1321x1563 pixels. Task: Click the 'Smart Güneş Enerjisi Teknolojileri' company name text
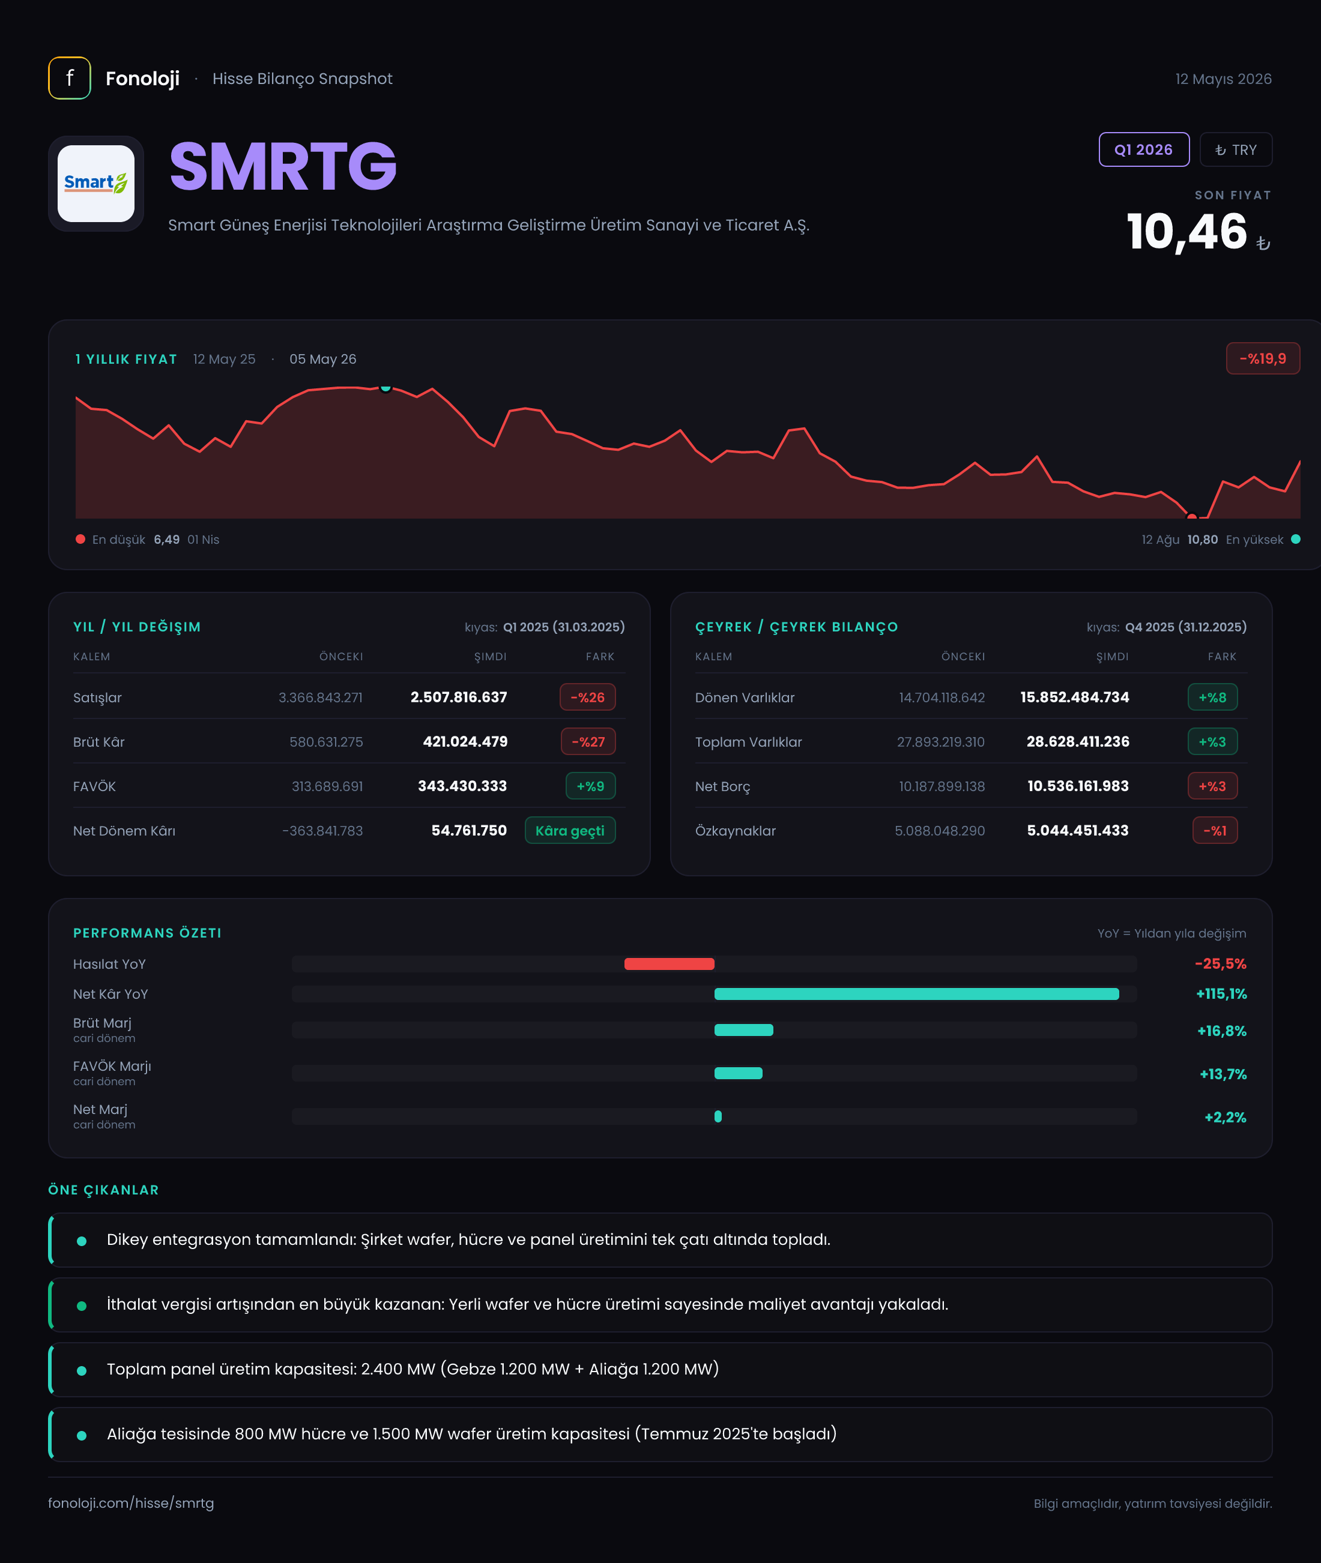[488, 224]
